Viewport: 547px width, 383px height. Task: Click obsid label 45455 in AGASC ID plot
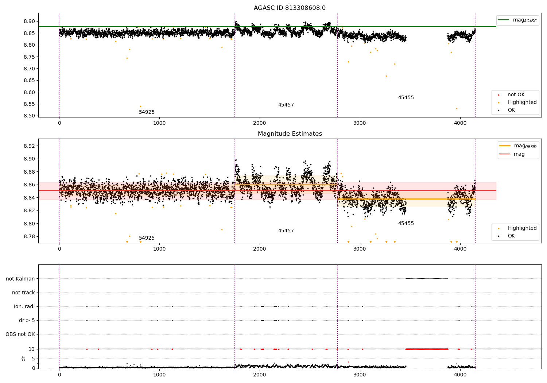click(406, 98)
